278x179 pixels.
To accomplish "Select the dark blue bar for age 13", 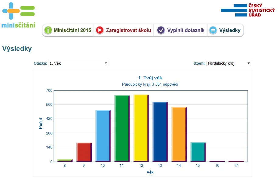I will click(x=160, y=132).
